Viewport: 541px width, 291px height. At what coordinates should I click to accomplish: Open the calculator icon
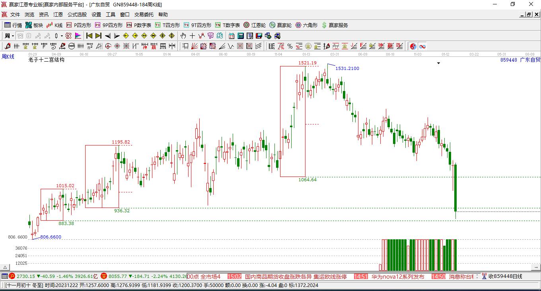(240, 35)
